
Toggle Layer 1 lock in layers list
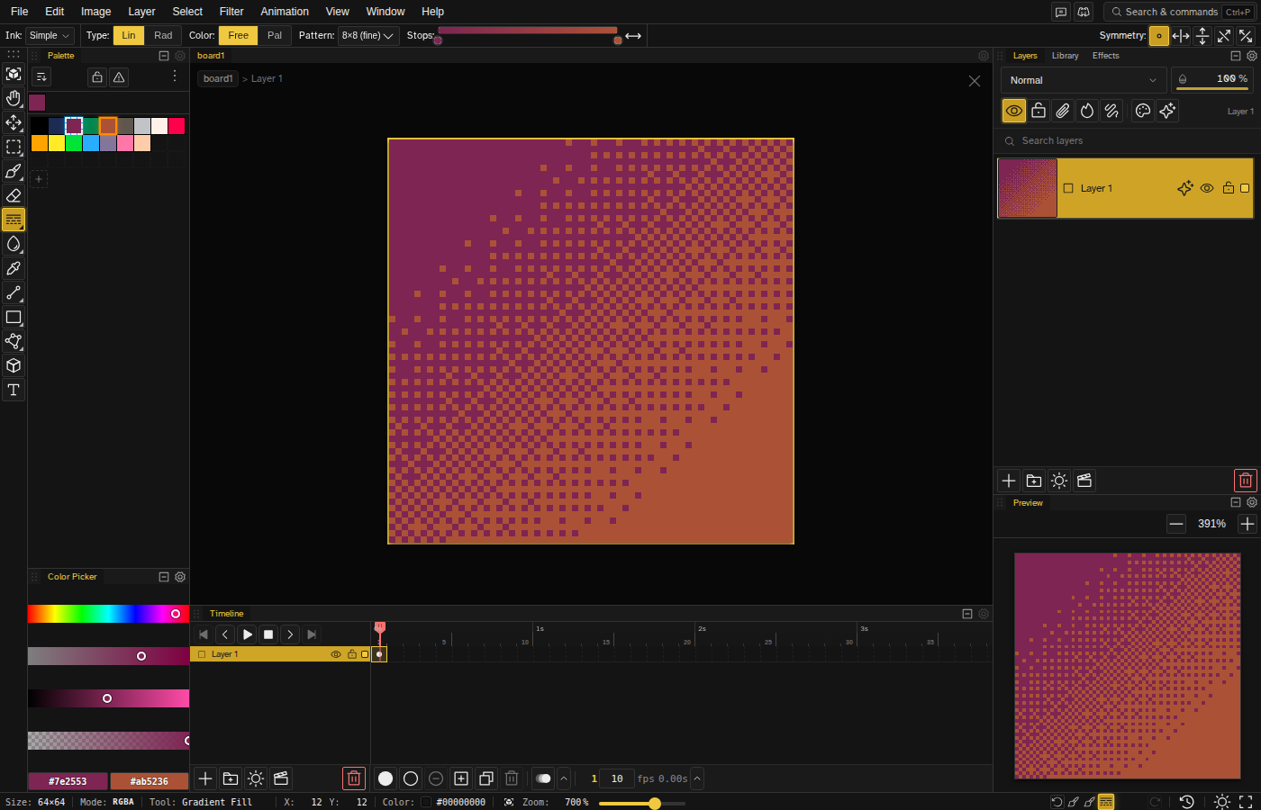coord(1229,188)
